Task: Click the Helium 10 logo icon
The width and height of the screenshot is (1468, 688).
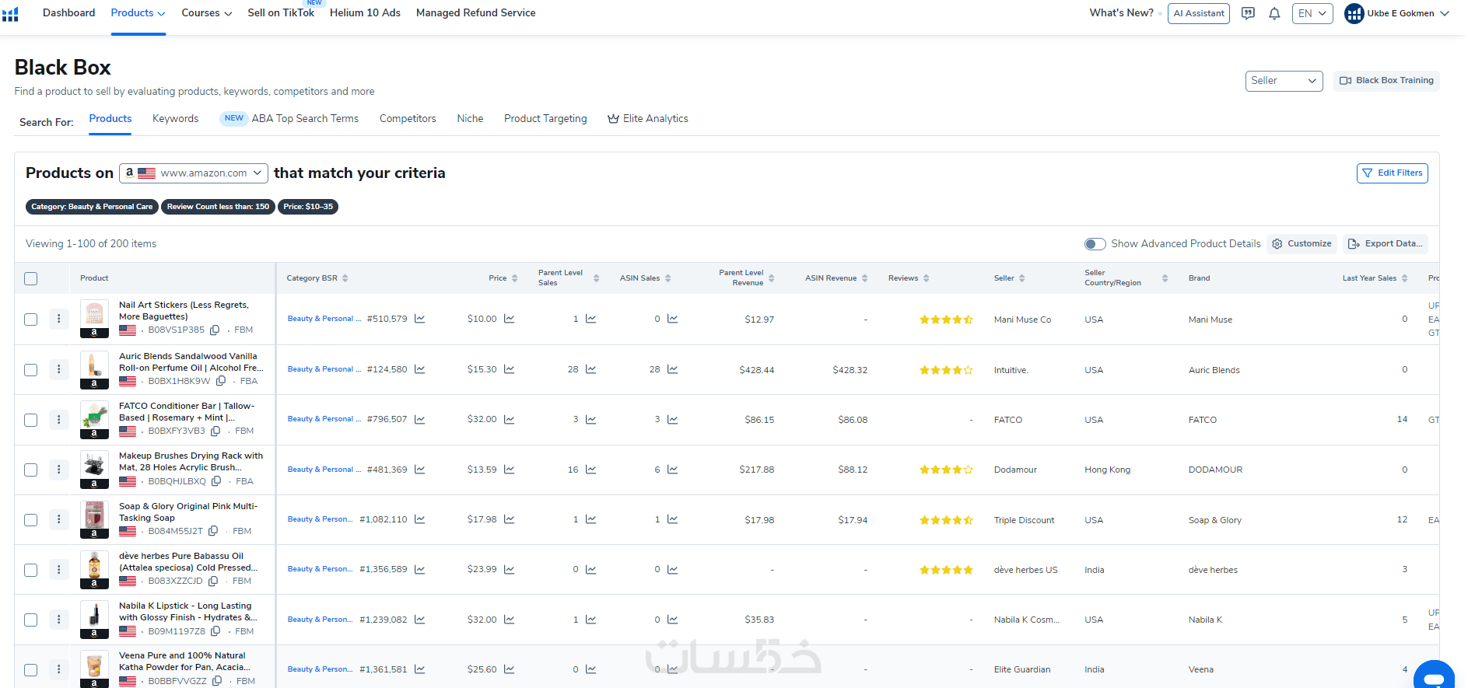Action: [x=10, y=14]
